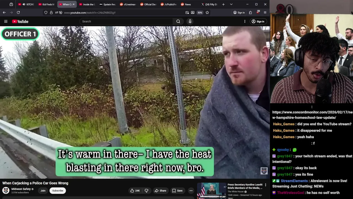Viewport: 353px width, 199px height.
Task: Focus the YouTube search field
Action: [126, 21]
